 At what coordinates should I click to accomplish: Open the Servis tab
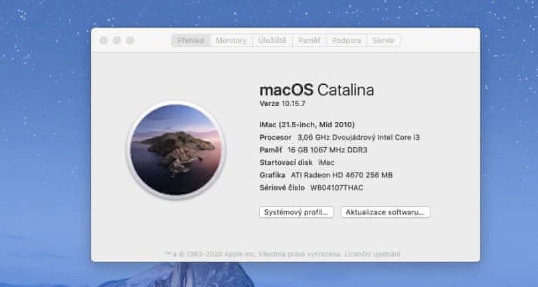click(383, 40)
